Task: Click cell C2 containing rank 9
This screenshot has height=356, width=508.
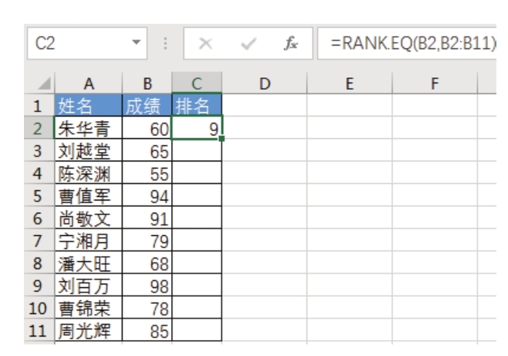Action: click(x=197, y=130)
